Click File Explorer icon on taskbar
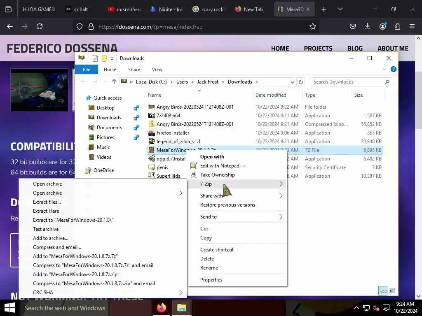This screenshot has width=422, height=316. click(182, 308)
